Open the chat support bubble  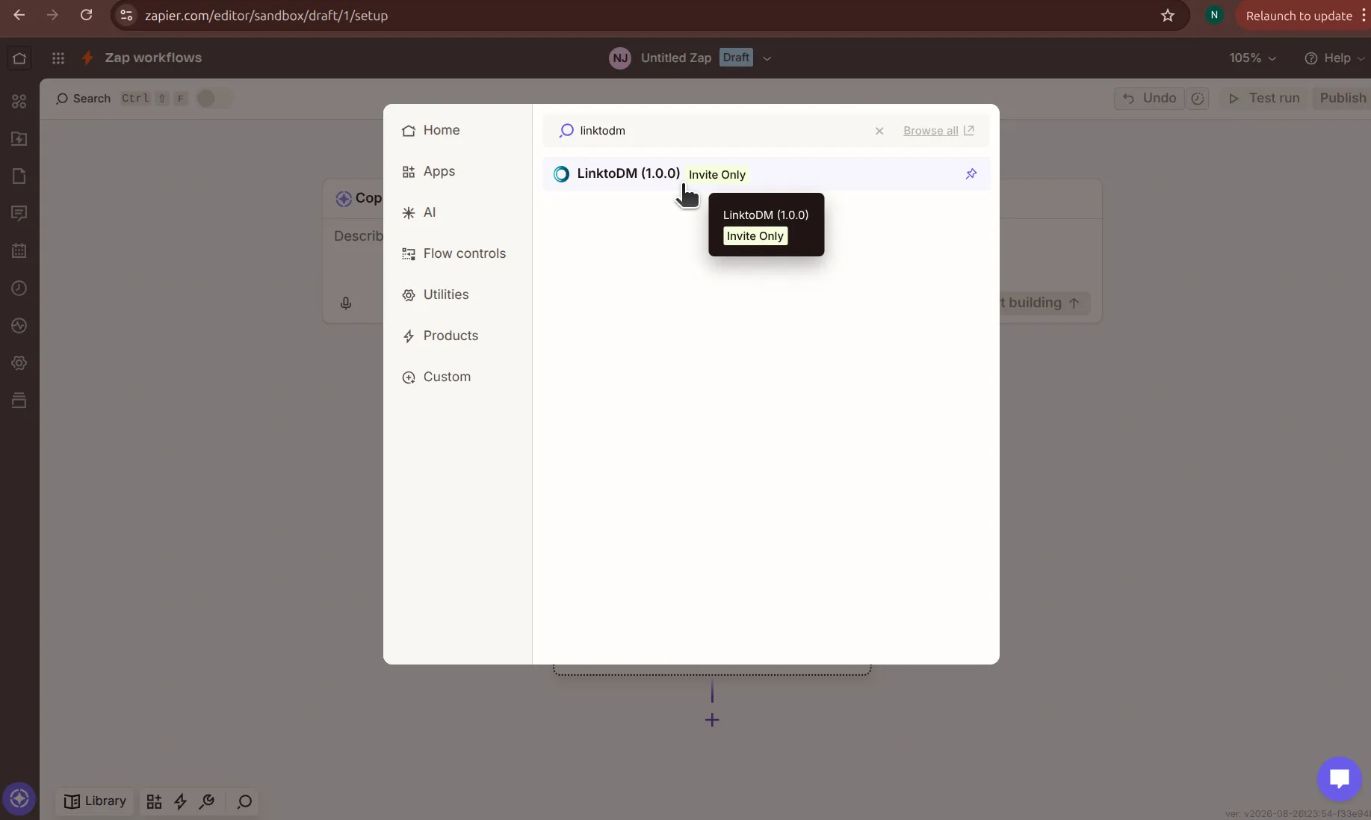(x=1339, y=779)
